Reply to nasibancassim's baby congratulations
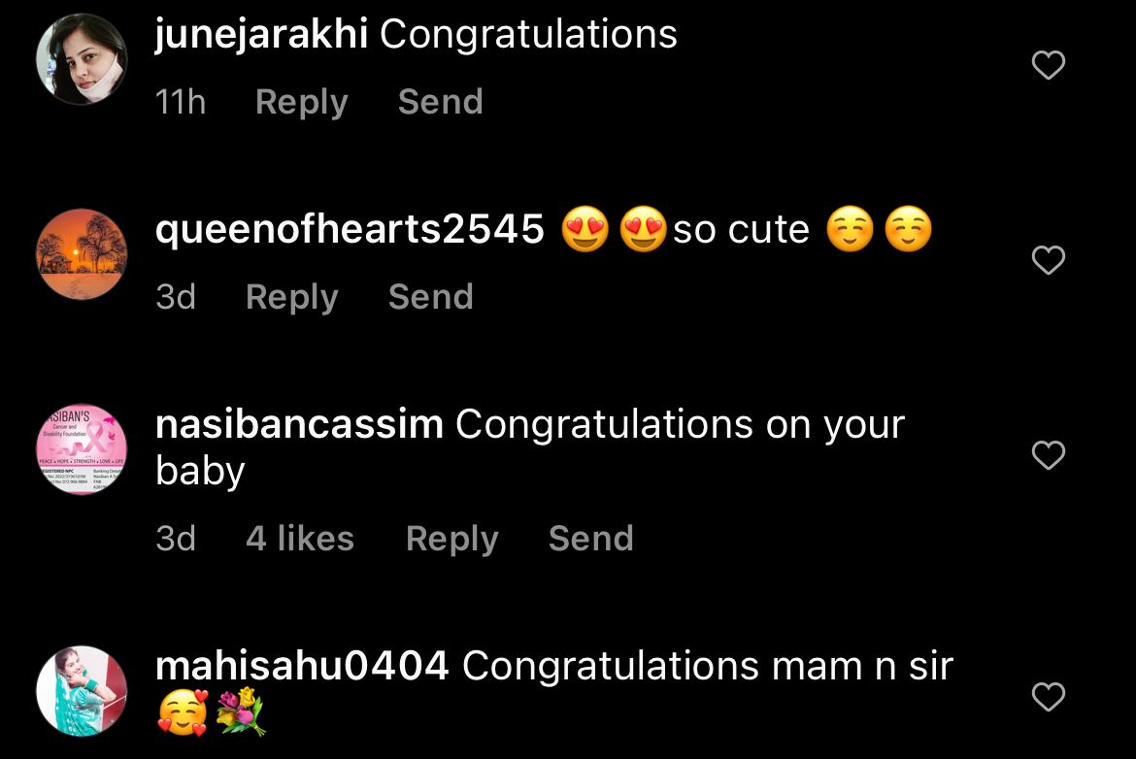Screen dimensions: 1136x759 (451, 539)
